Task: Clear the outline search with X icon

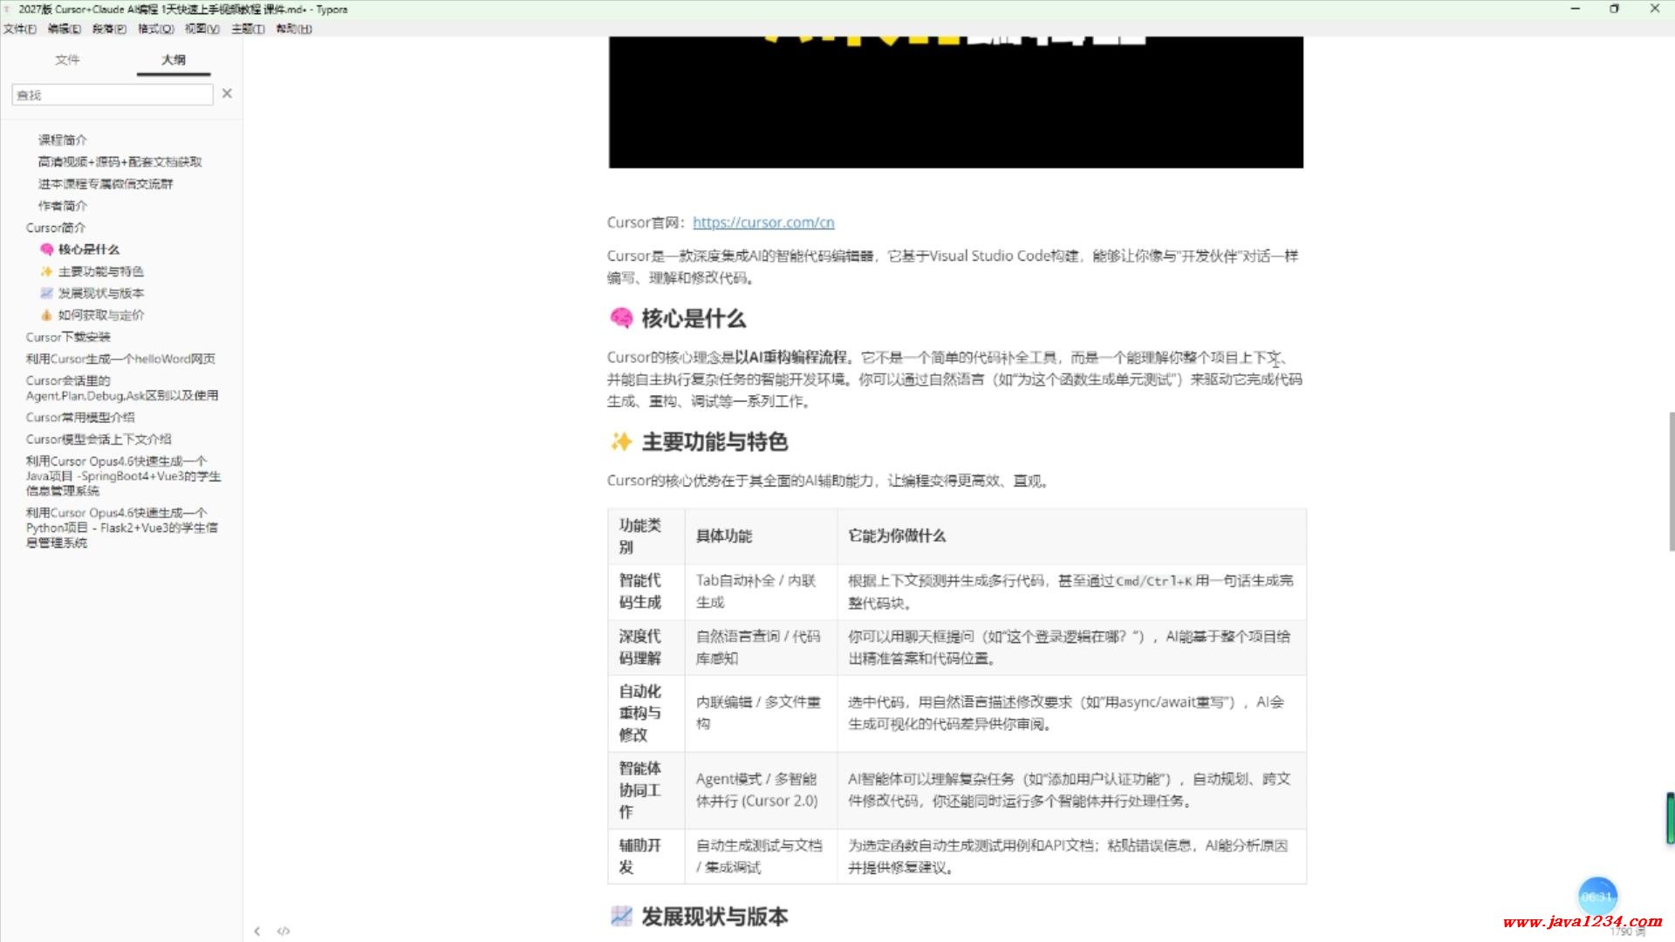Action: pos(227,93)
